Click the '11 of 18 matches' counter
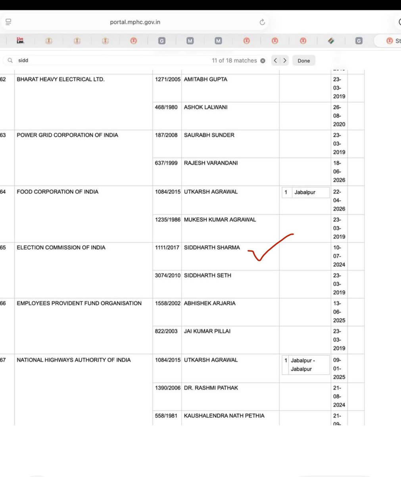The height and width of the screenshot is (477, 401). tap(234, 60)
